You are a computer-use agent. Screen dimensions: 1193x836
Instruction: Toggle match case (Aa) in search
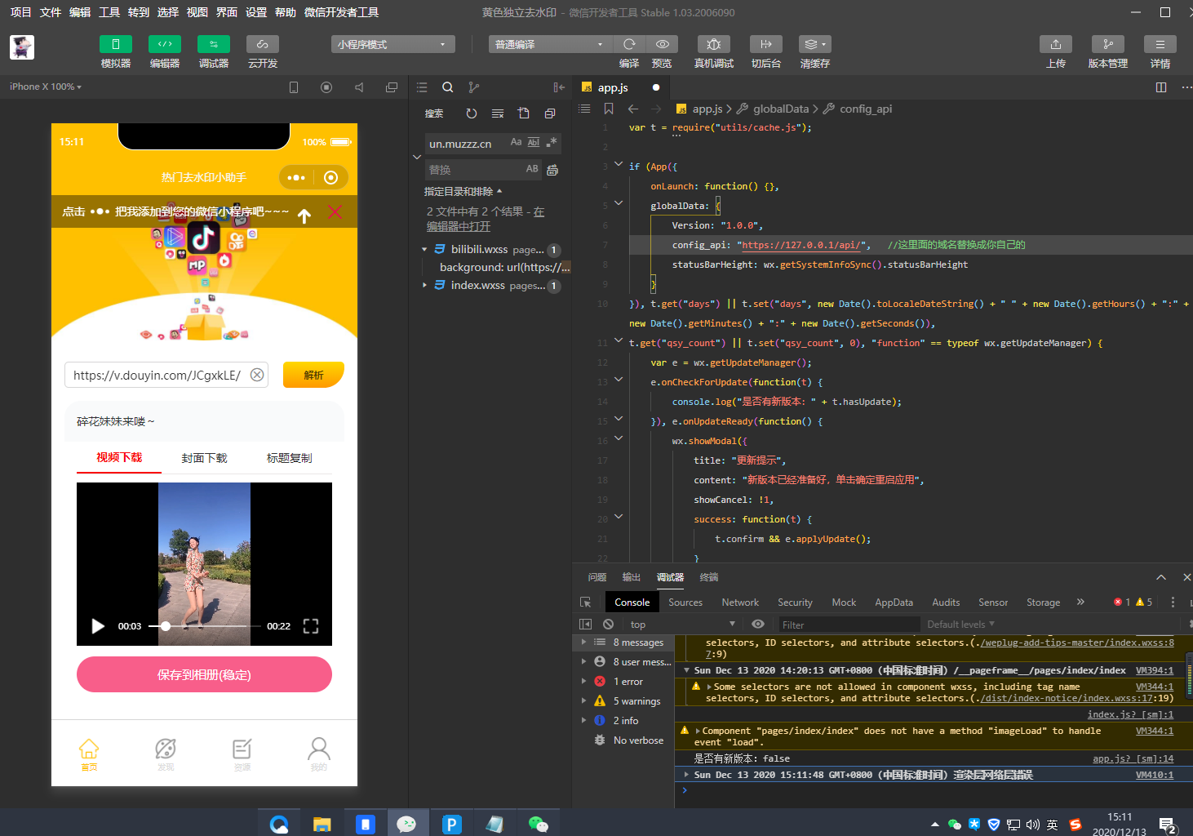click(516, 142)
